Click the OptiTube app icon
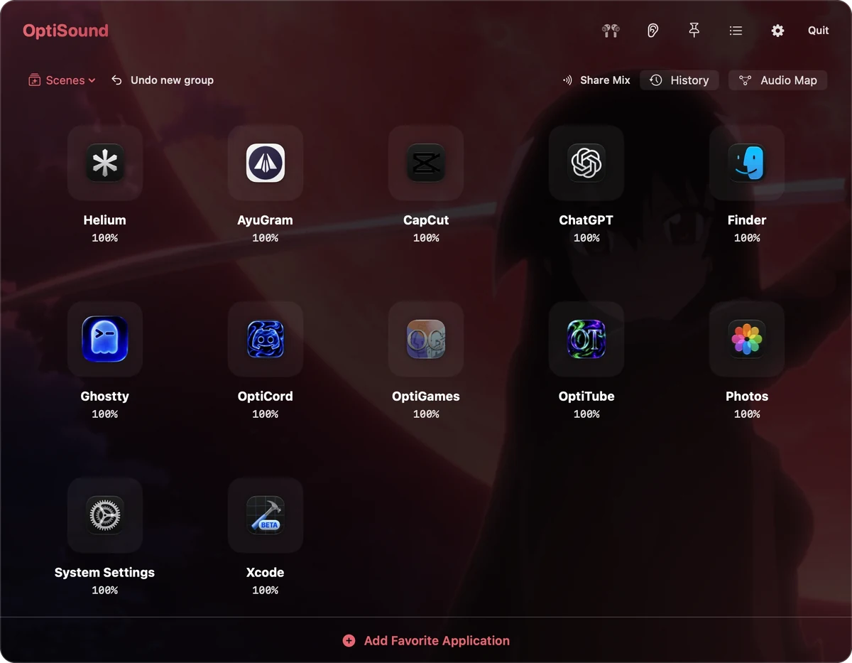This screenshot has height=663, width=852. point(586,339)
